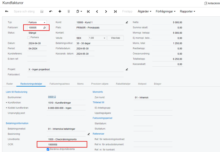Click the back arrow icon in toolbar
This screenshot has height=152, width=220.
click(7, 11)
